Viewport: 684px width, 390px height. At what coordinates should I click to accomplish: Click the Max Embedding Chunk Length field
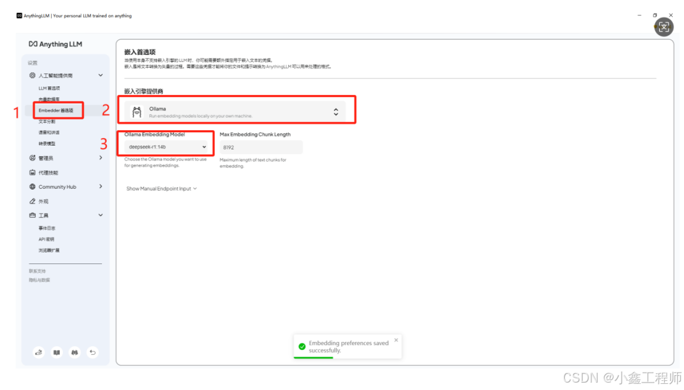261,147
